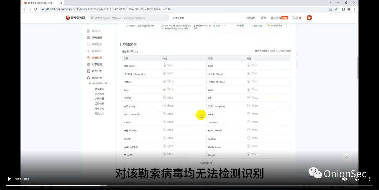Open 执行流程 in the sidebar tree

click(x=99, y=94)
